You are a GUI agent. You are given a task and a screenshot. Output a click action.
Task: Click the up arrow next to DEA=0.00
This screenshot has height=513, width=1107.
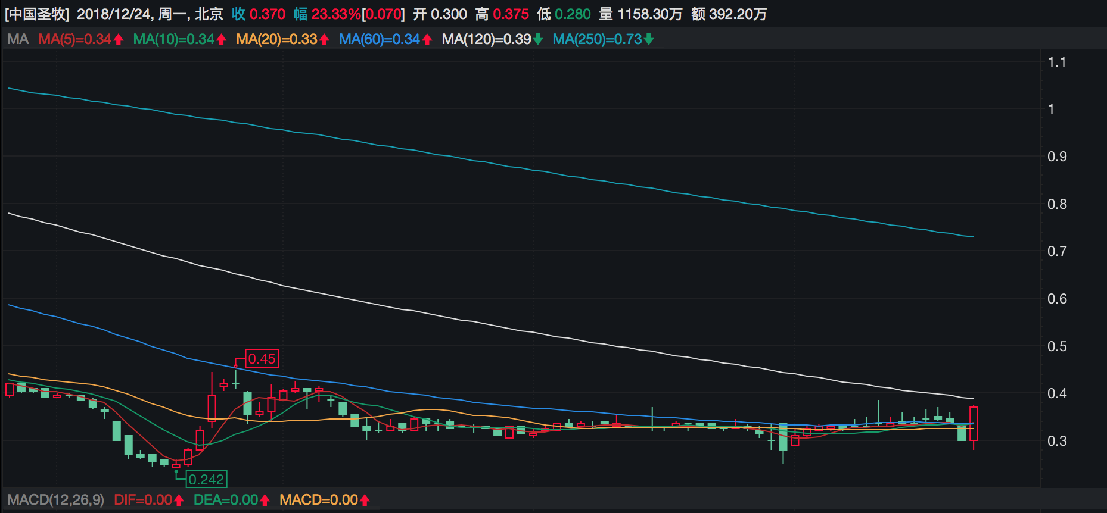tap(265, 501)
